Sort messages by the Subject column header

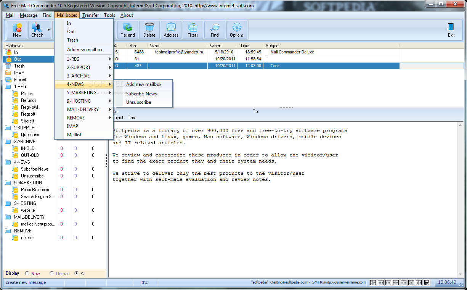point(331,46)
